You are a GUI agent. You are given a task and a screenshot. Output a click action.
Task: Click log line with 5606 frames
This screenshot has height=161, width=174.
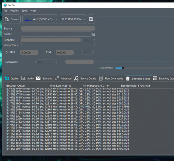point(68,134)
